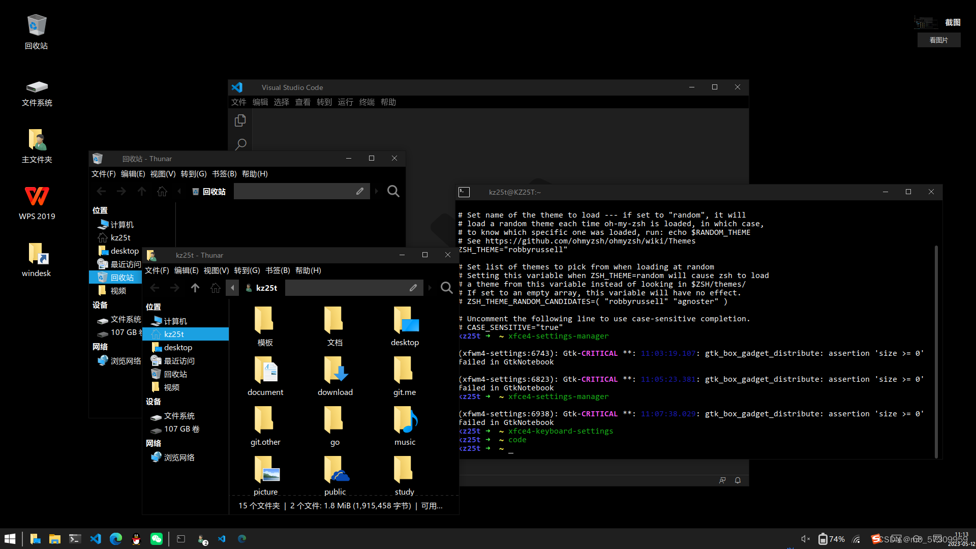Open the notifications bell in VS Code status bar

tap(738, 480)
